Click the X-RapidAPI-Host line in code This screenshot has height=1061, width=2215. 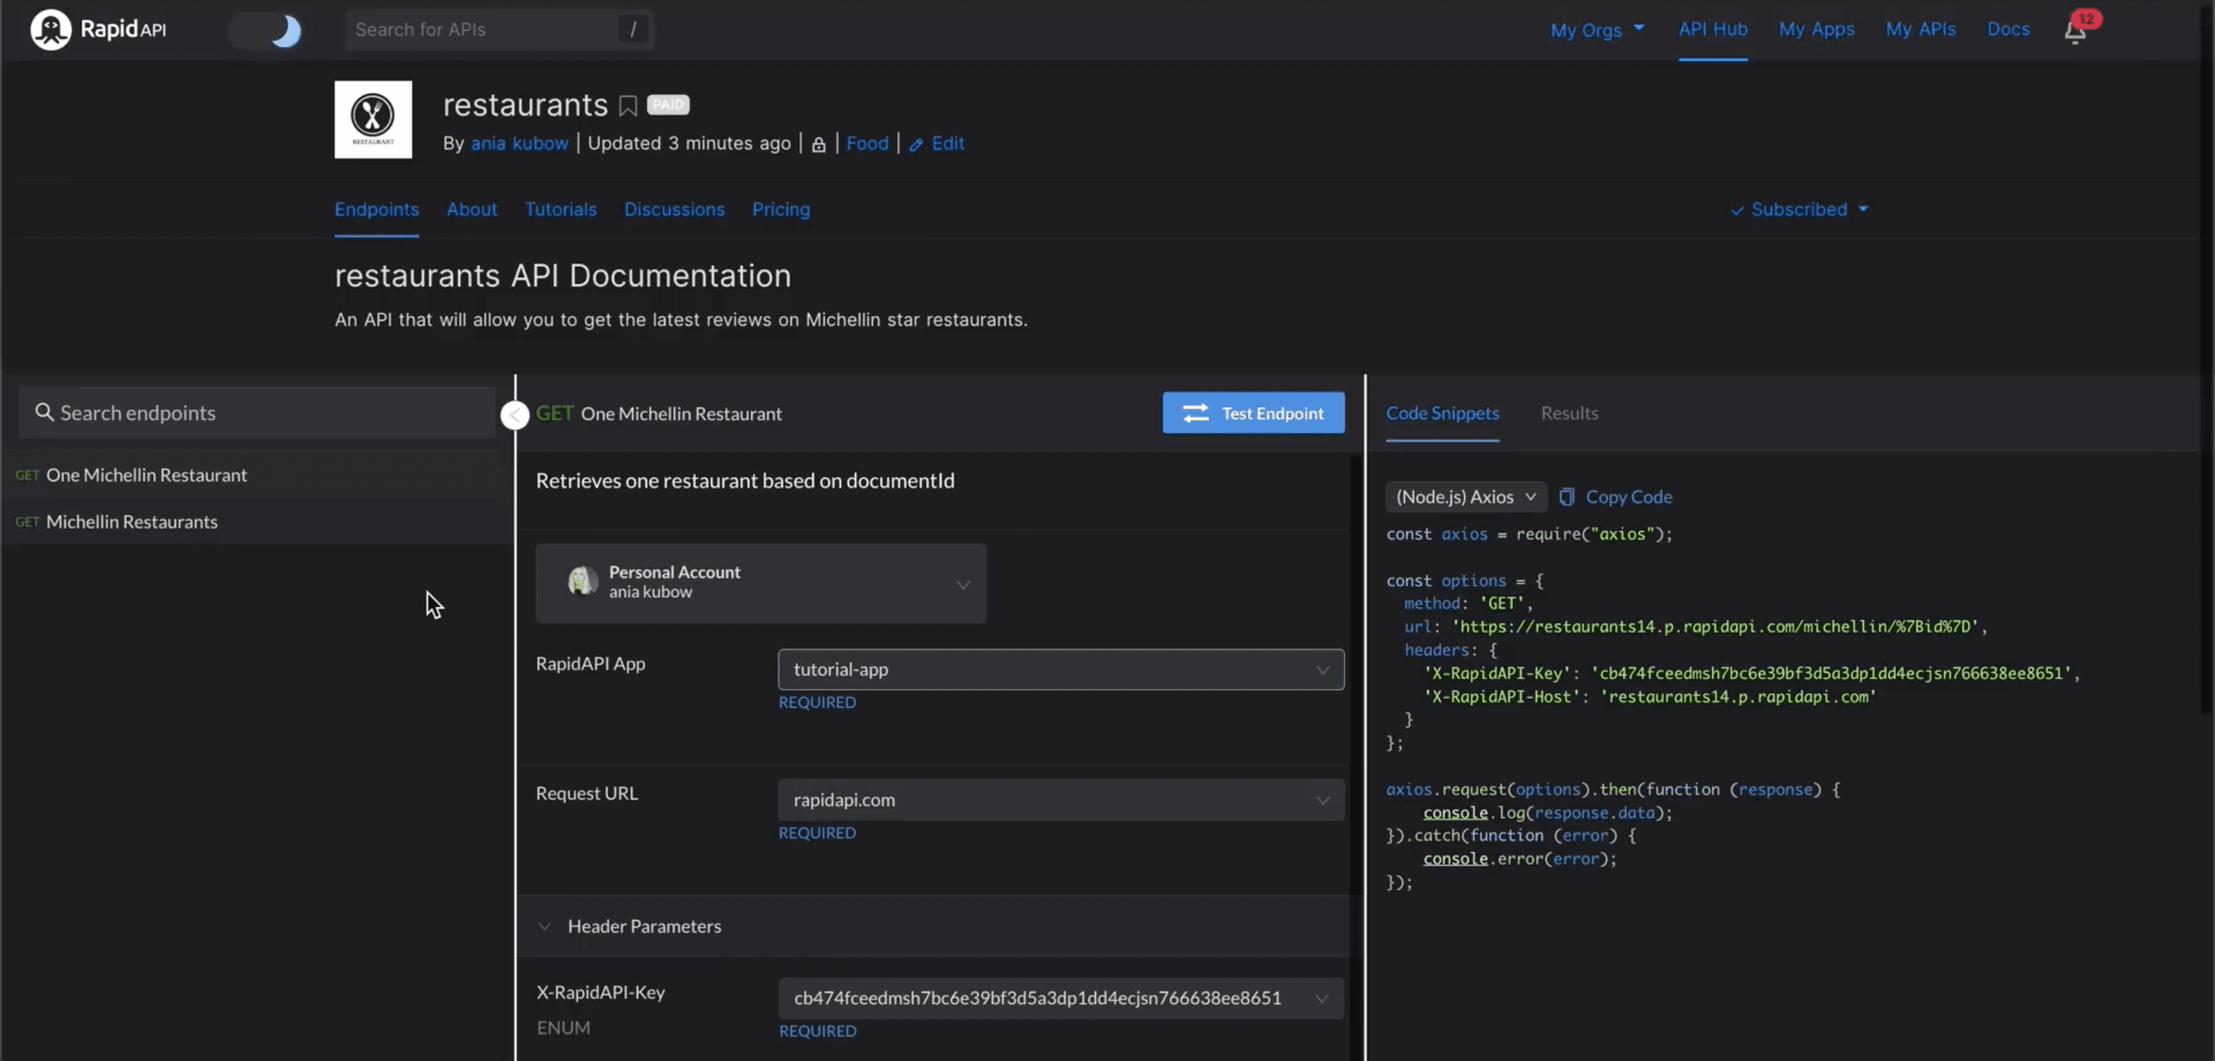[x=1649, y=697]
